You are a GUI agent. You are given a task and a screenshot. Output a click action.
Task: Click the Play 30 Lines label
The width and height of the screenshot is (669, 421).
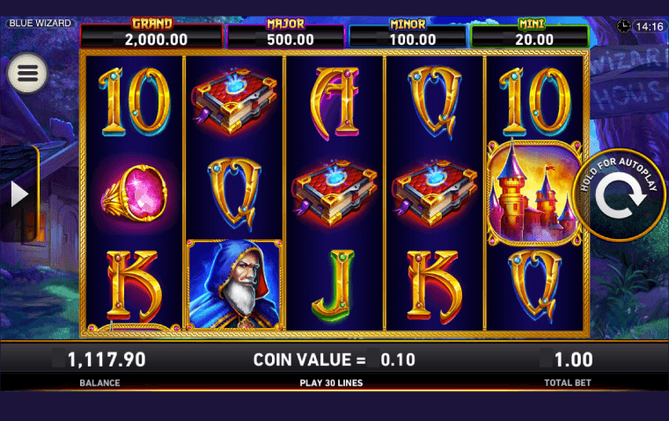331,382
